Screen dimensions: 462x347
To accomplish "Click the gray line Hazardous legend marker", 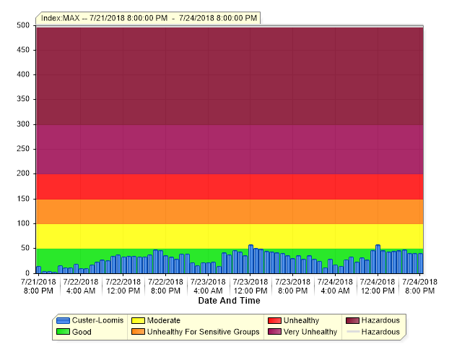I will point(352,332).
